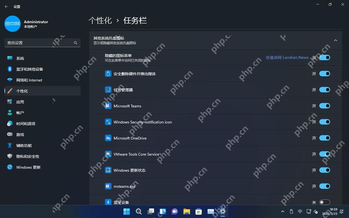Click the msteams.exe label text
Viewport: 349px width, 218px height.
(x=124, y=186)
